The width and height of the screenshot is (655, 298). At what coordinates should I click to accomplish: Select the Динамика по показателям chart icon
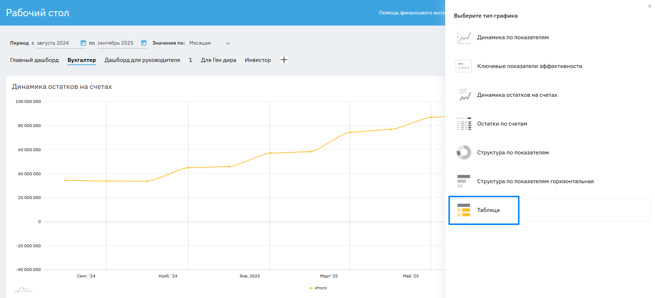(x=464, y=37)
